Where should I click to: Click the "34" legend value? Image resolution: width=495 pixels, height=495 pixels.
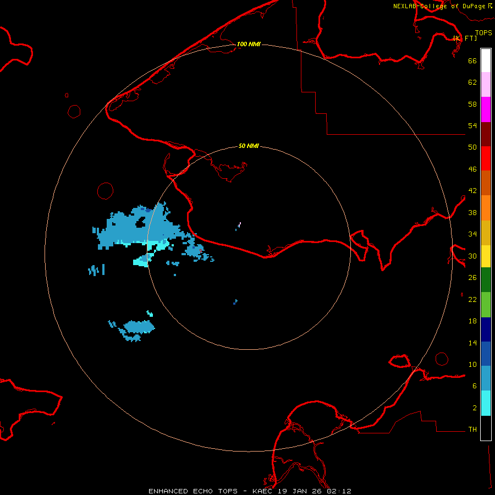point(472,234)
